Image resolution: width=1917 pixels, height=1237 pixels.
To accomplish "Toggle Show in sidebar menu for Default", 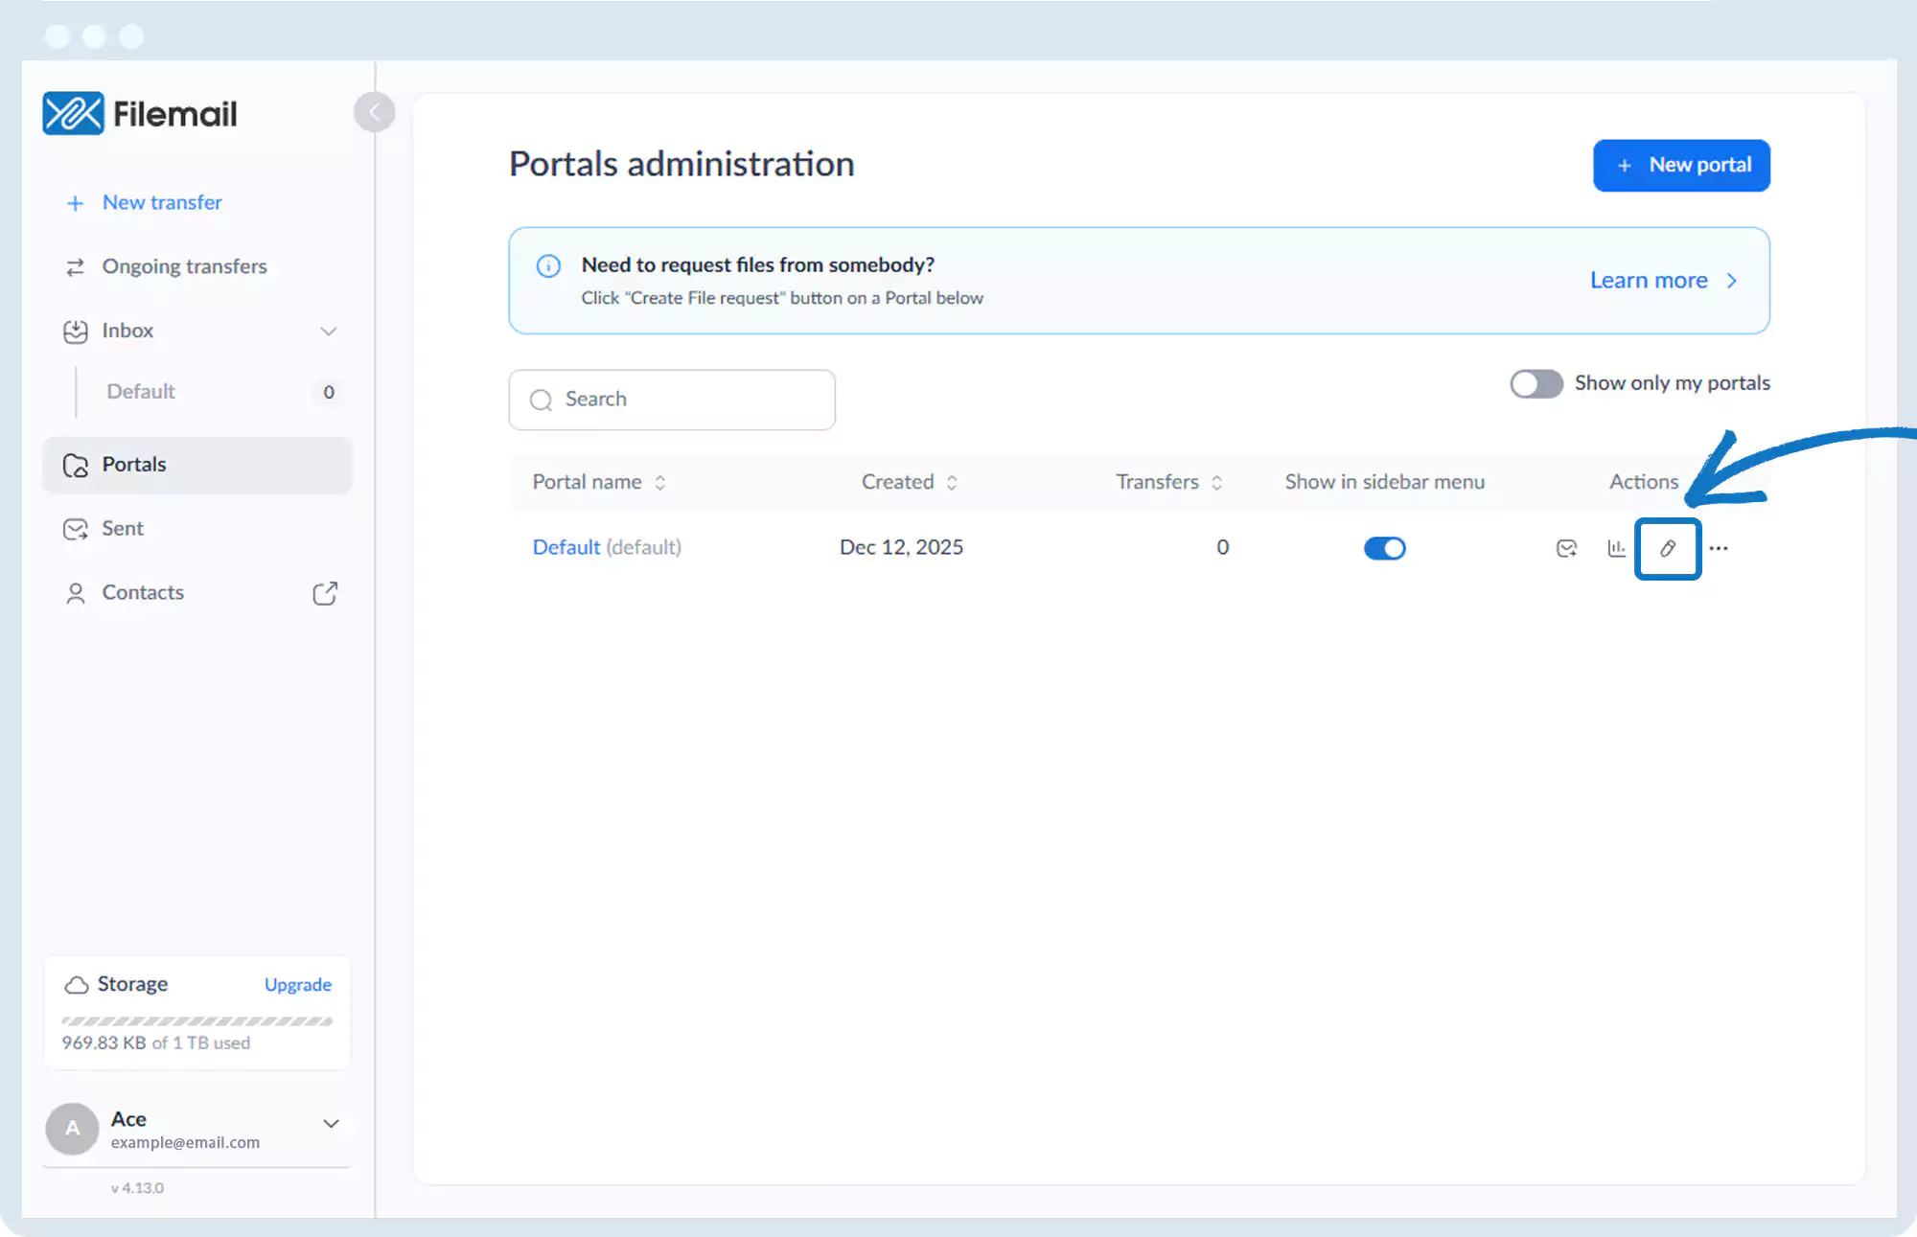I will [1384, 548].
